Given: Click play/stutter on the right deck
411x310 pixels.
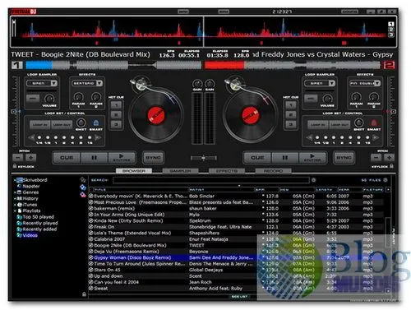Looking at the screenshot, I should (312, 158).
